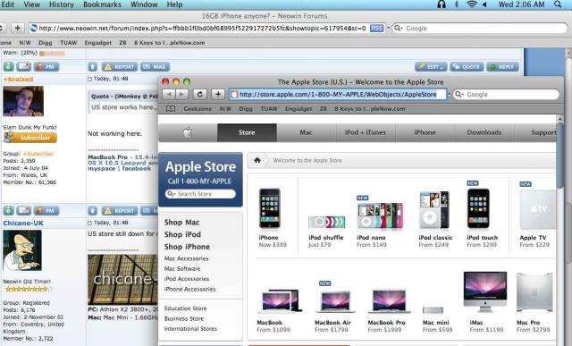Click Shop iPod link in sidebar

click(x=182, y=234)
